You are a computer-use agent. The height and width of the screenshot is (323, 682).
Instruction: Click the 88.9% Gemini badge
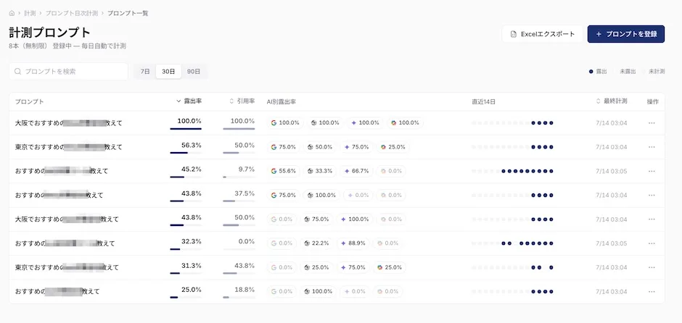point(353,243)
